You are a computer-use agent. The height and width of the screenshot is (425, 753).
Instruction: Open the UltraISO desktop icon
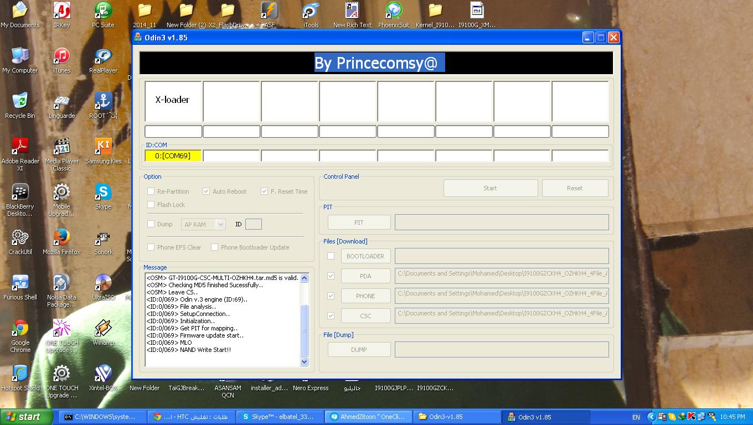tap(103, 287)
